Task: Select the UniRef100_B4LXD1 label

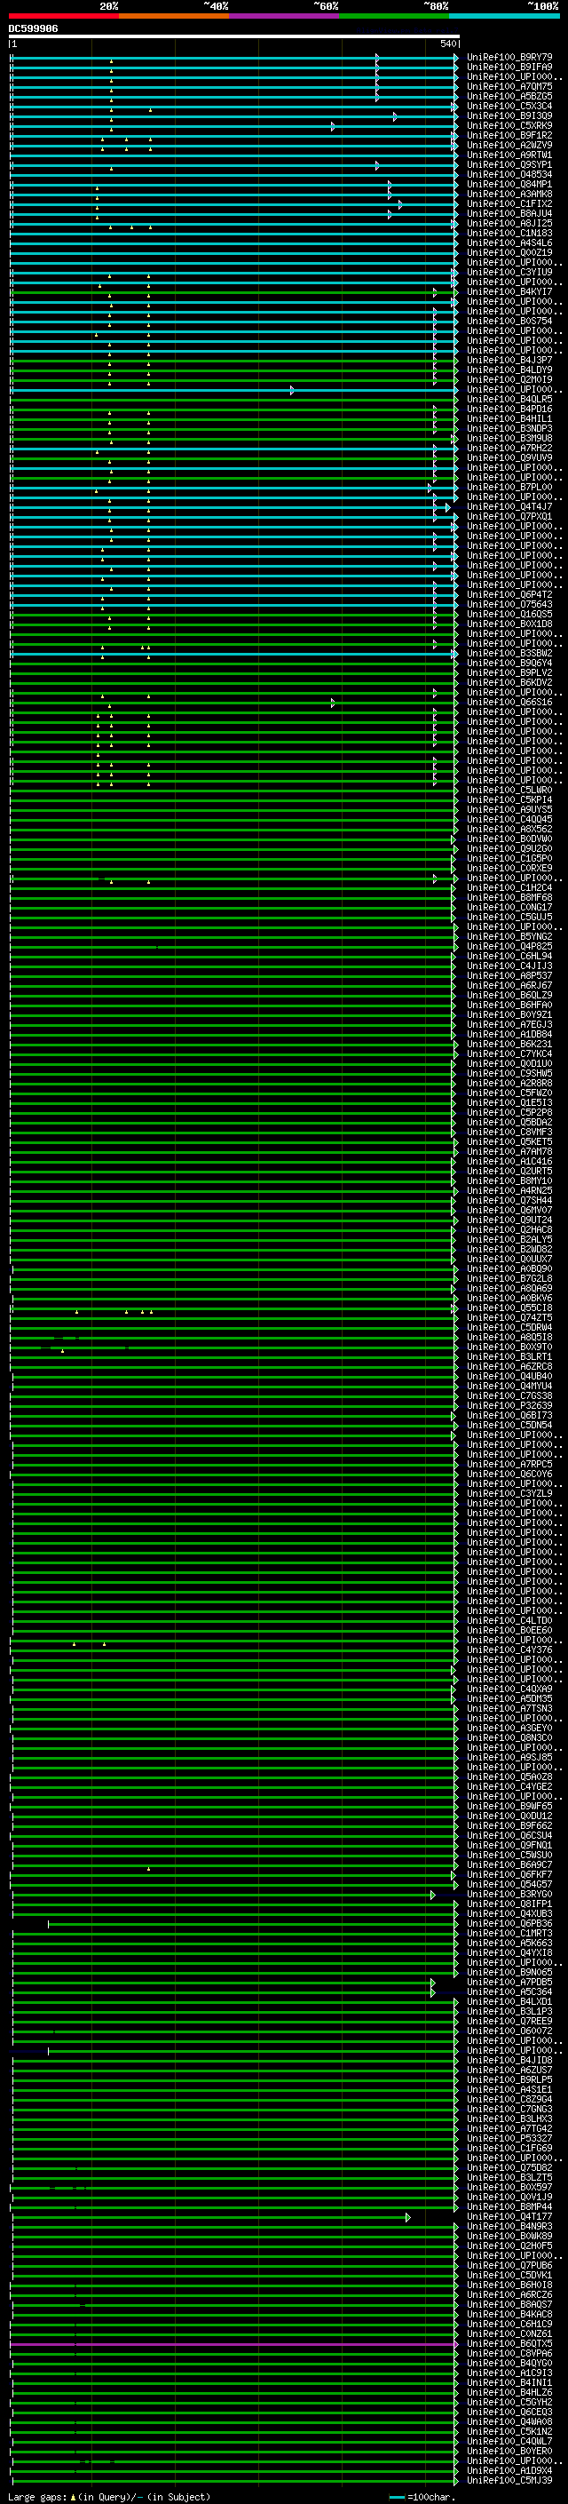Action: point(509,2002)
